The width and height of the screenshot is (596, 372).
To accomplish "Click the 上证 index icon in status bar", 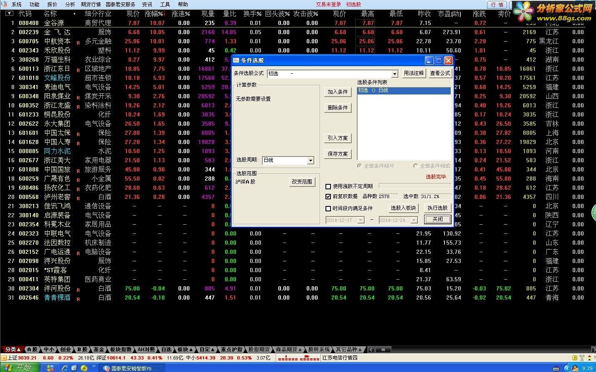I will pyautogui.click(x=4, y=358).
